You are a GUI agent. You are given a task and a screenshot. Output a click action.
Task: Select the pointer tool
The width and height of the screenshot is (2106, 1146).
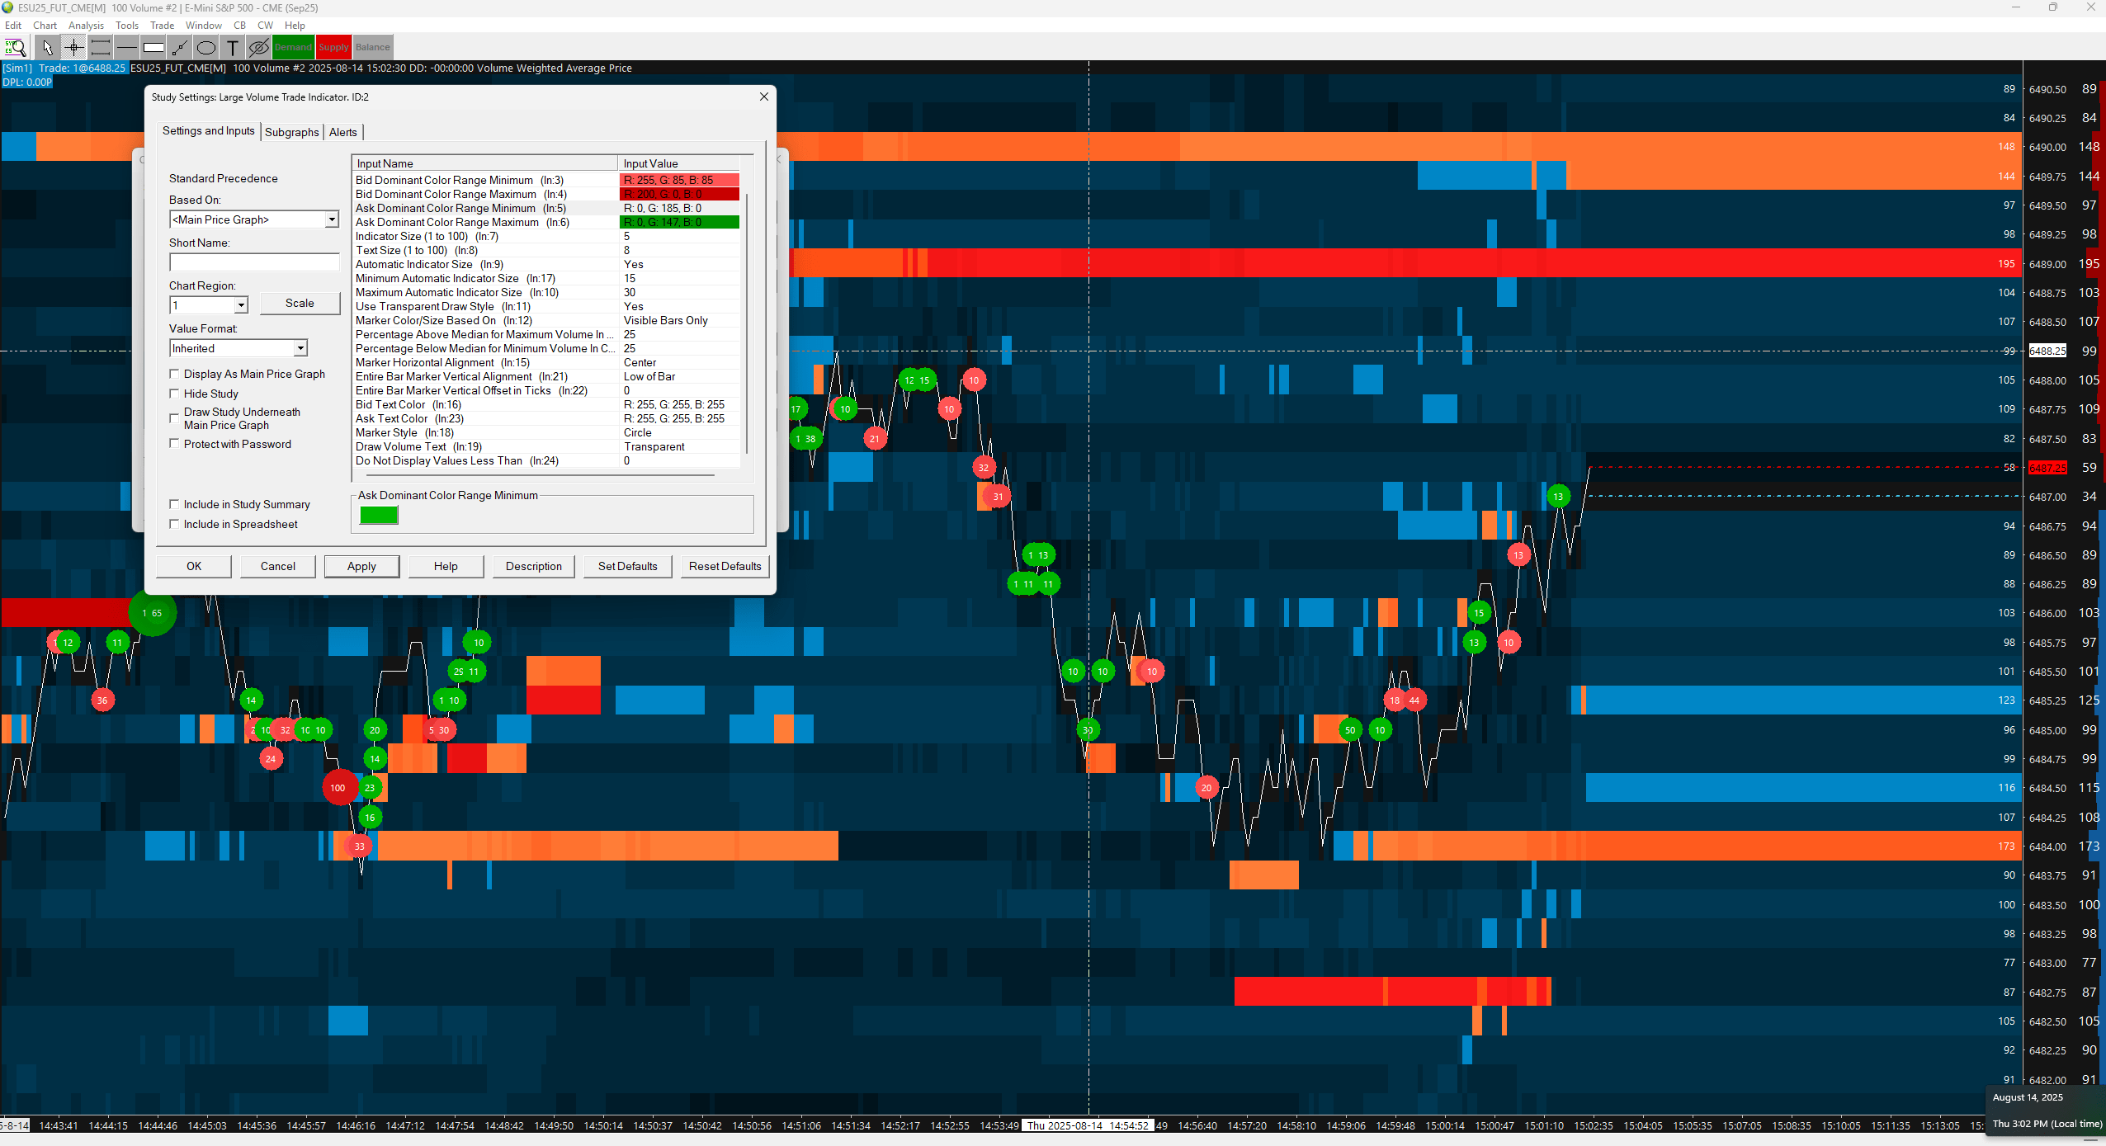click(x=47, y=47)
